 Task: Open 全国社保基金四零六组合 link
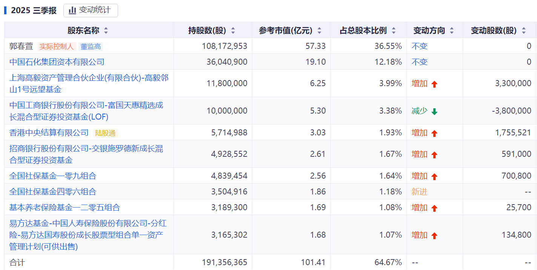coord(53,192)
